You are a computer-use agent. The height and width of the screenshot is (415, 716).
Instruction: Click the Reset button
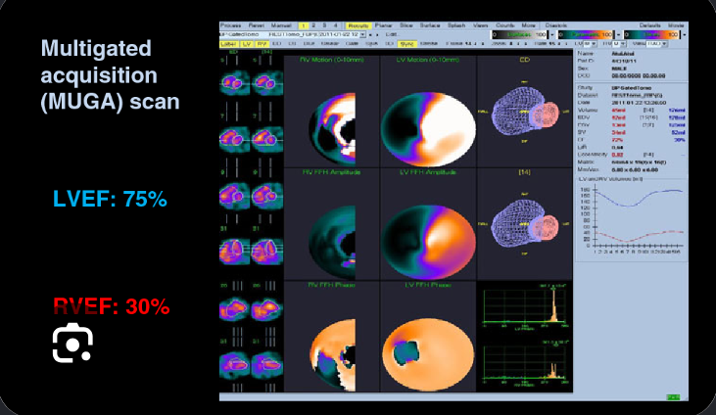257,25
